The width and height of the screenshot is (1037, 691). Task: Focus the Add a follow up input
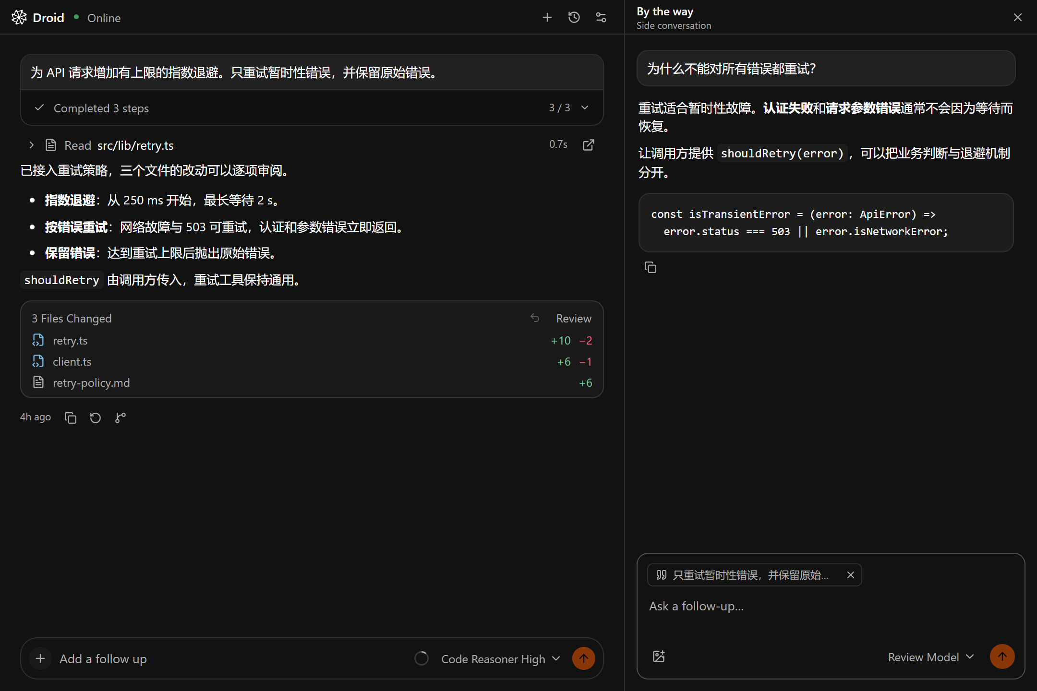click(230, 658)
